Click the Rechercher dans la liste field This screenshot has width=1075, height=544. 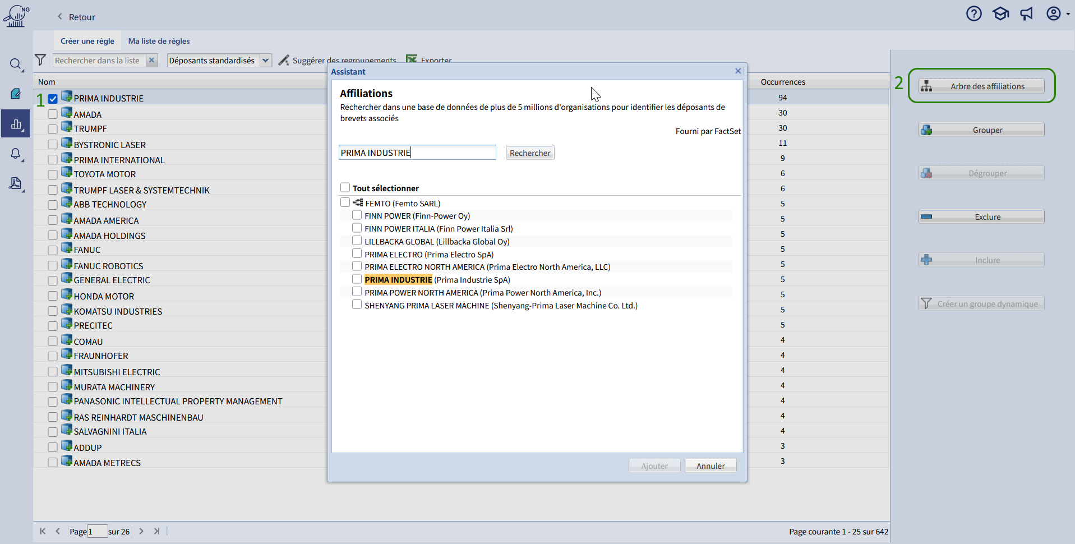click(100, 60)
